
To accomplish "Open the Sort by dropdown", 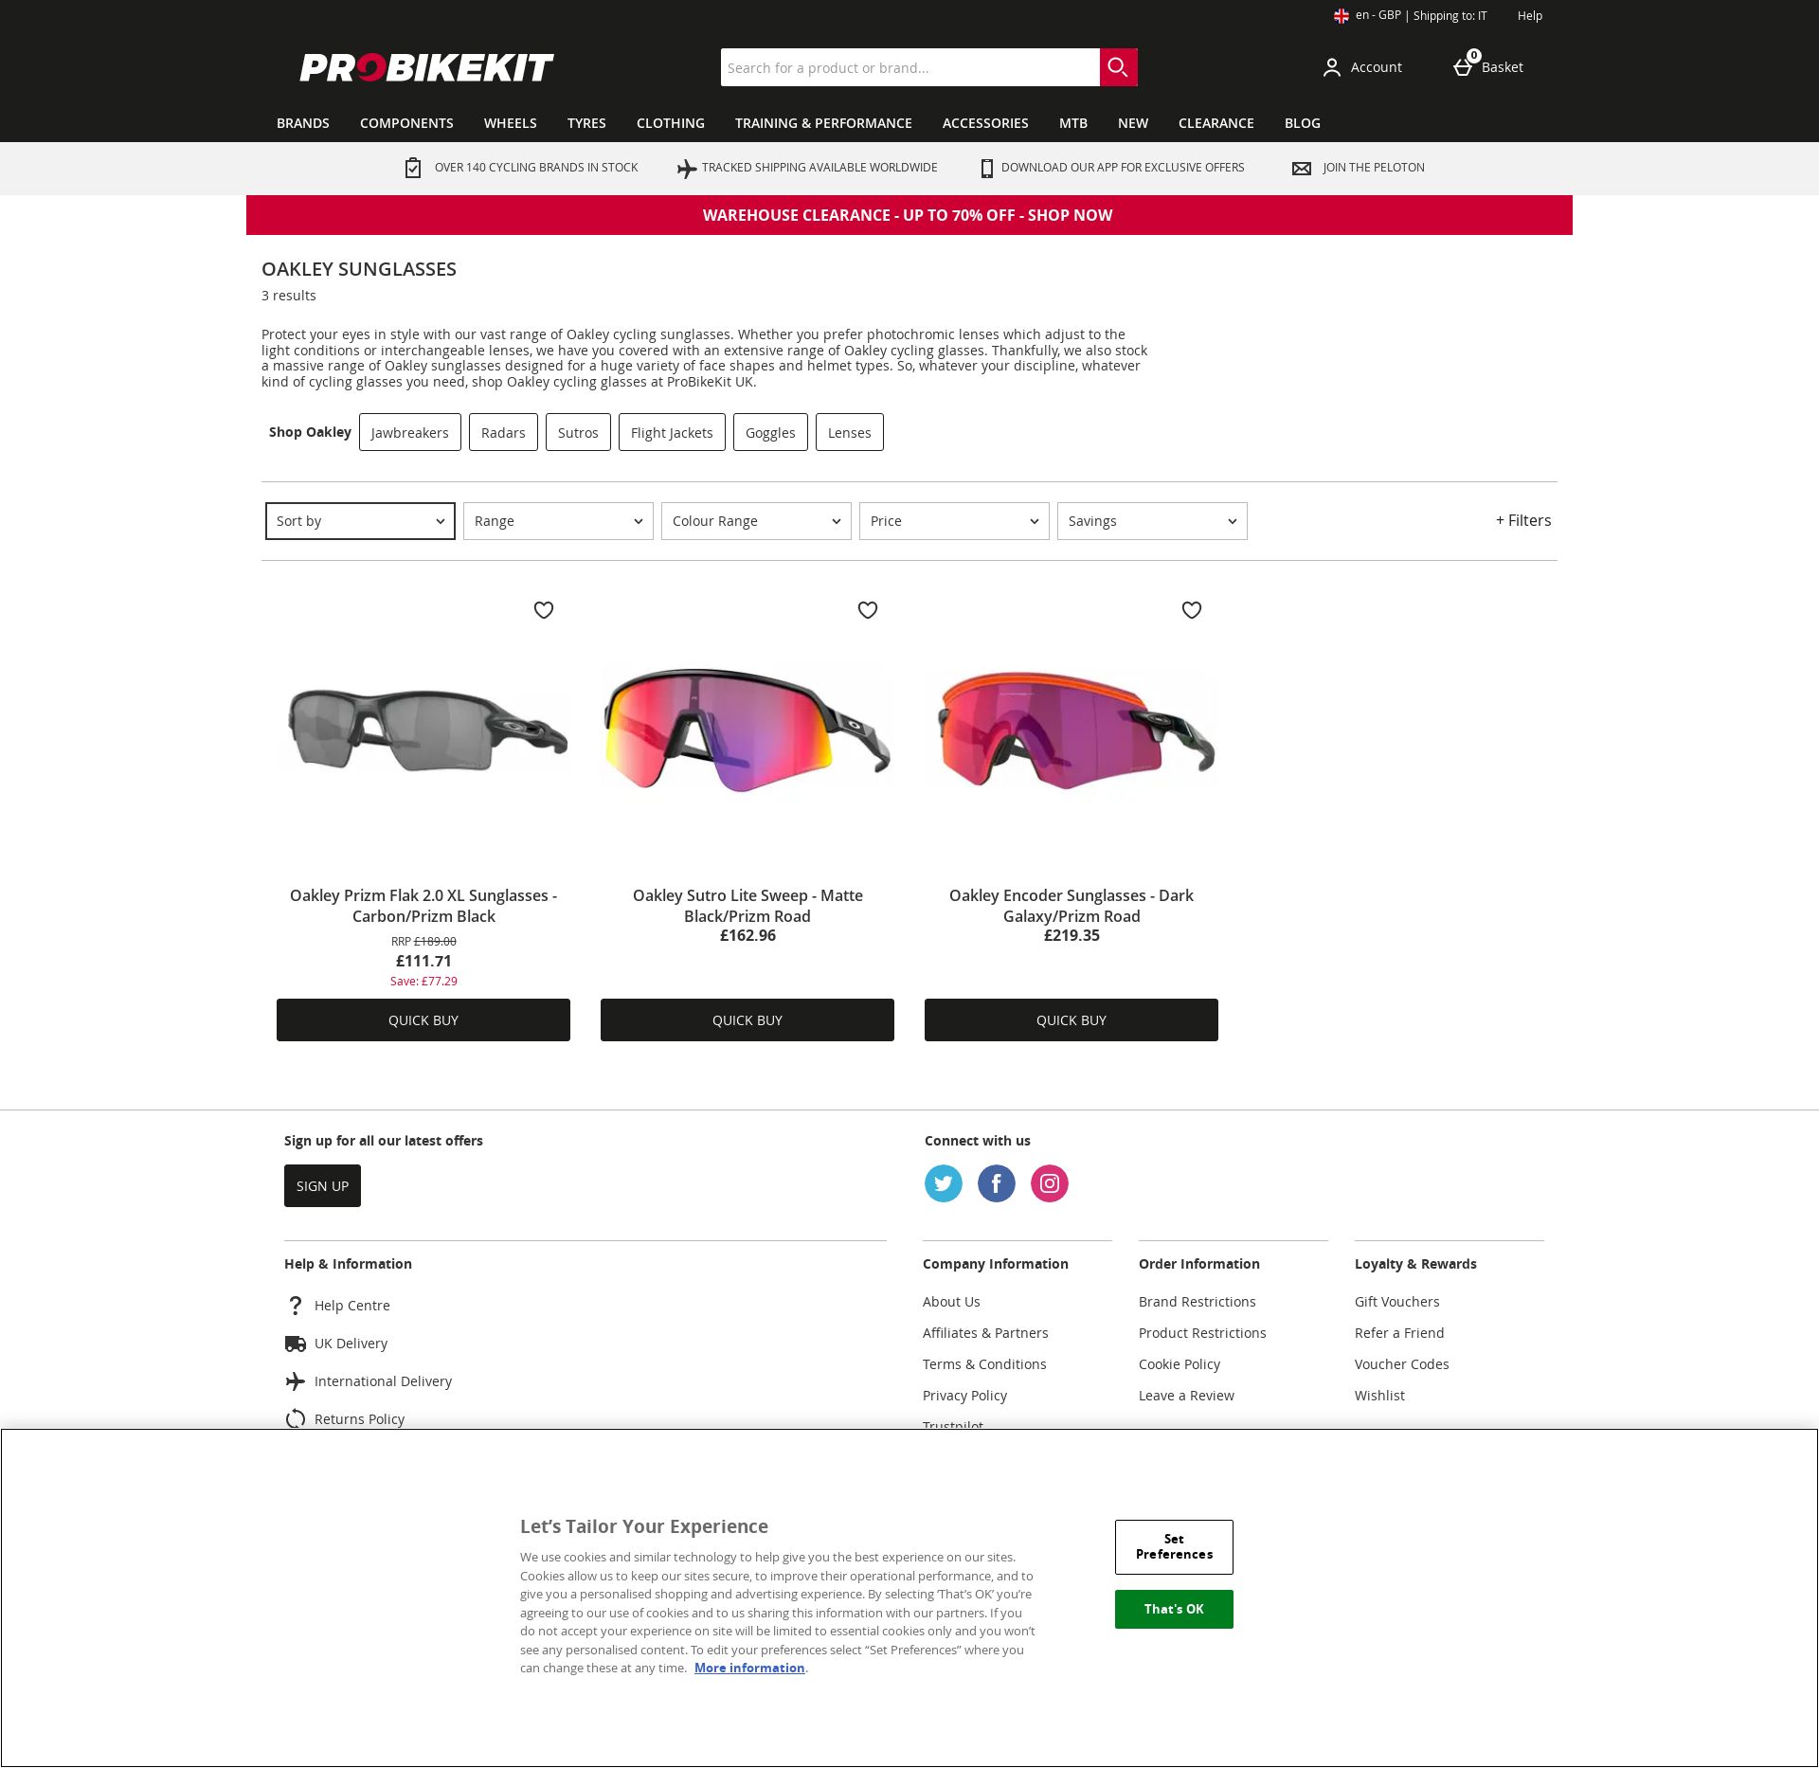I will [x=360, y=521].
